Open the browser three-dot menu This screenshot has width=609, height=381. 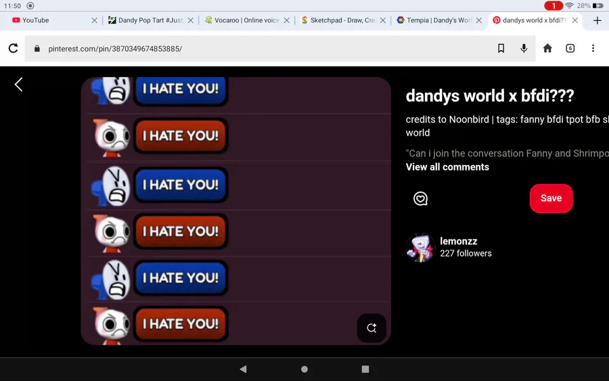coord(593,49)
